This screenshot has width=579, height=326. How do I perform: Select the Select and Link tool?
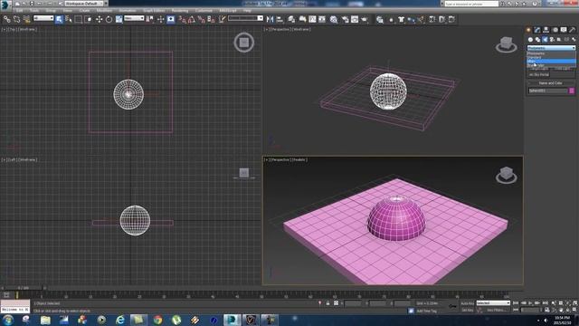pos(7,19)
